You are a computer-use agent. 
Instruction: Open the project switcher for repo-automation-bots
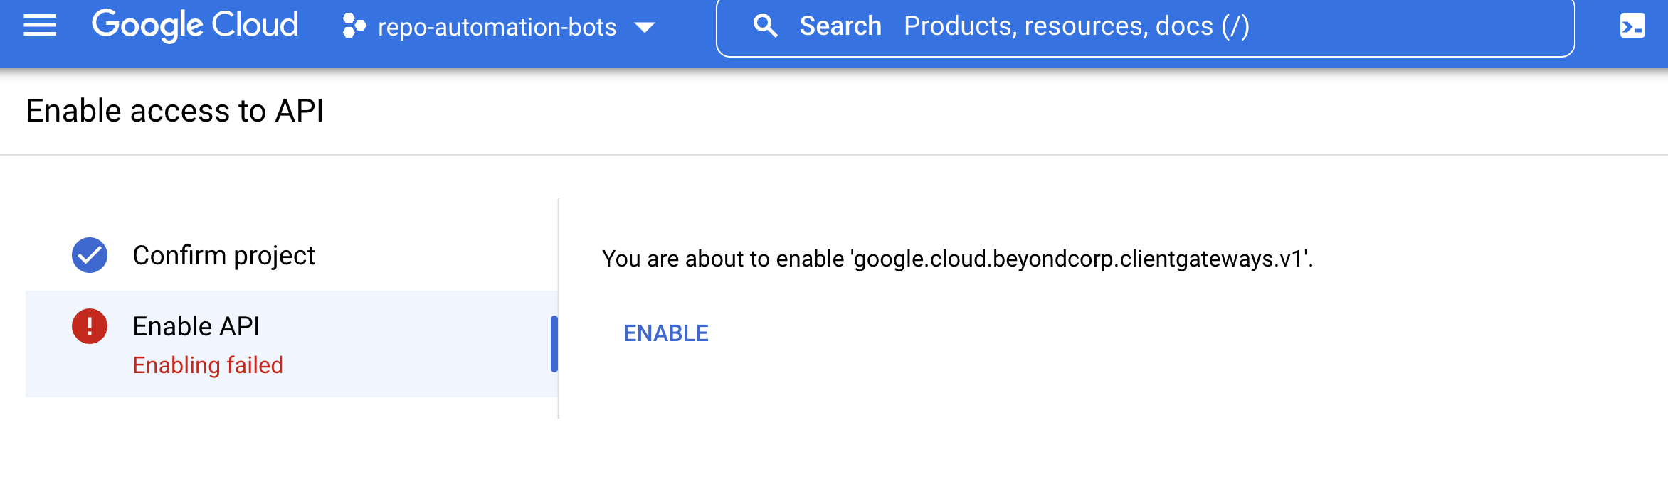[495, 27]
